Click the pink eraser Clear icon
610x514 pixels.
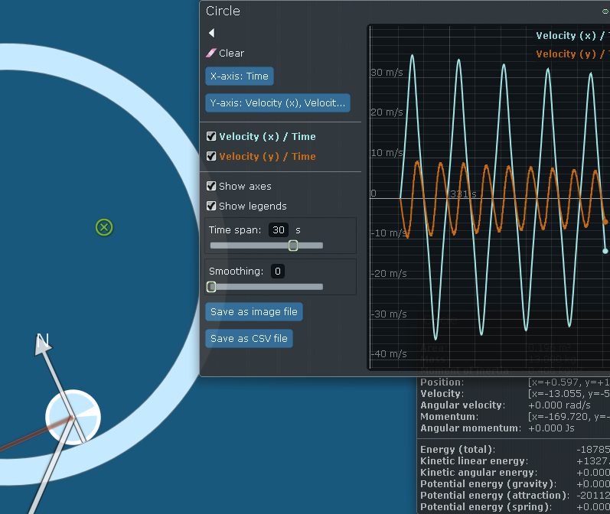click(211, 53)
